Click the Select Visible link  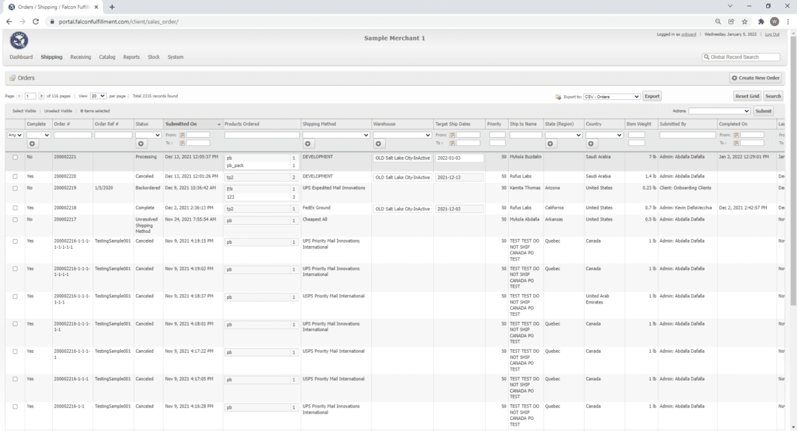coord(25,111)
